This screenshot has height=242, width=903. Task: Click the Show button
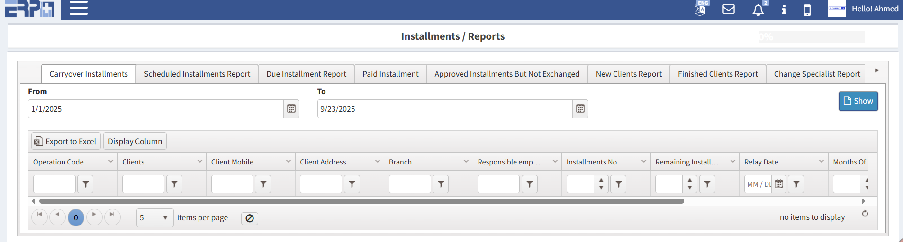pos(858,101)
